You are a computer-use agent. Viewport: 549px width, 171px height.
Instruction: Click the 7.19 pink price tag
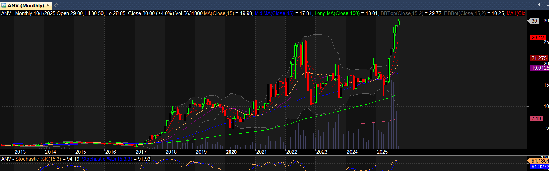tap(536, 118)
